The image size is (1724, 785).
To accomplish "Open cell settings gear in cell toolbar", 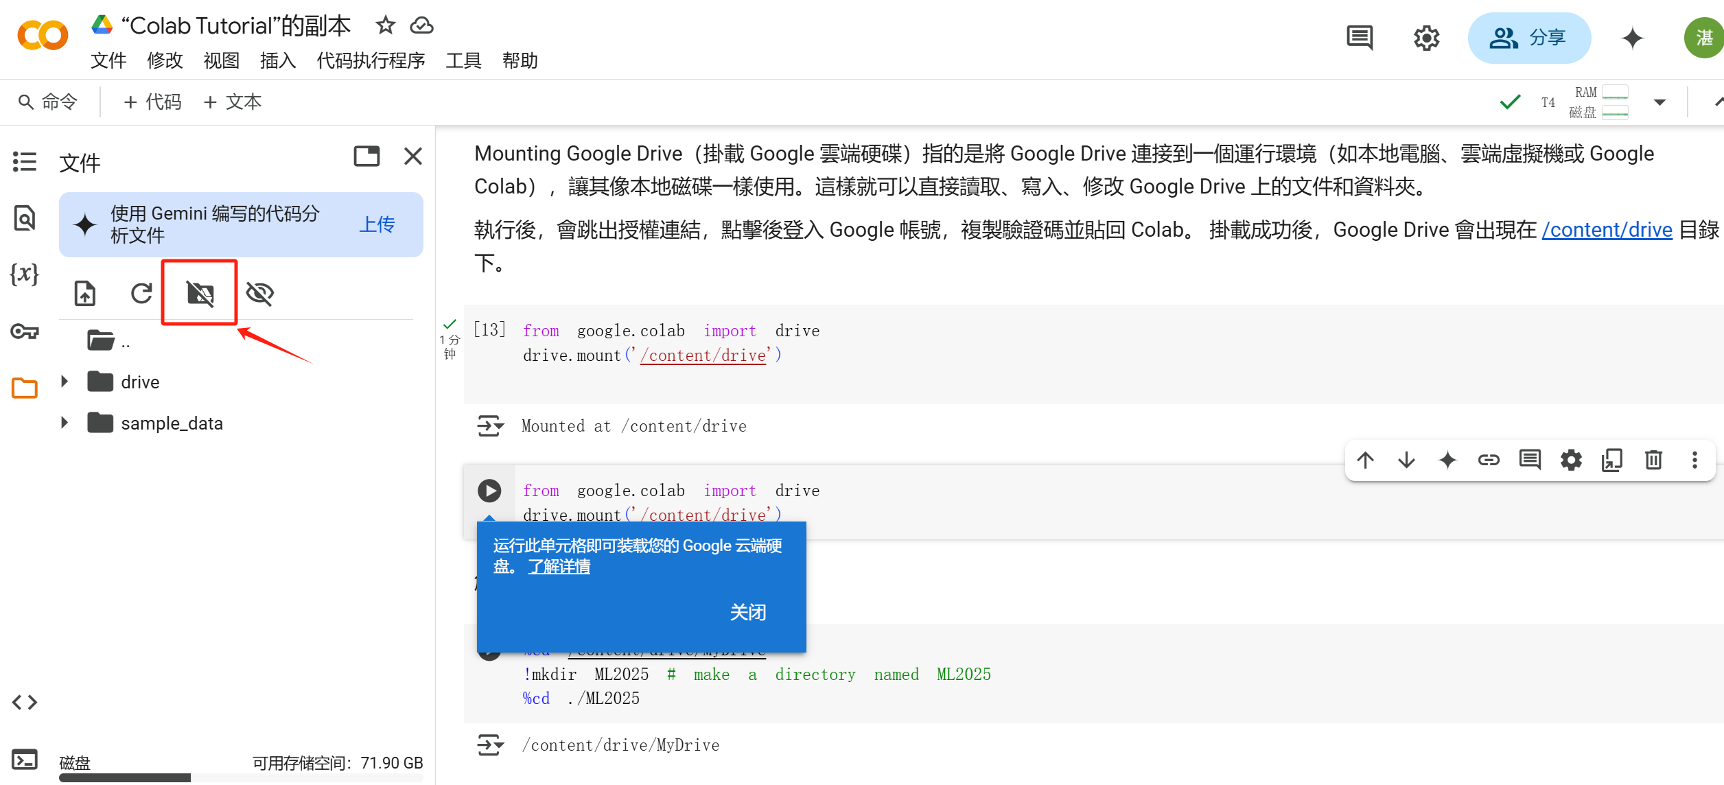I will 1571,460.
